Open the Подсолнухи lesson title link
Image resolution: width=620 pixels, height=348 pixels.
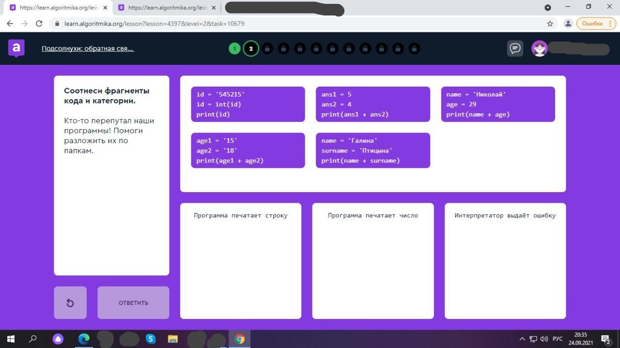(x=88, y=48)
